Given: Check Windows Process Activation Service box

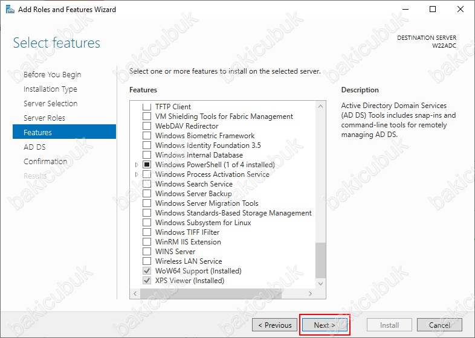Looking at the screenshot, I should coord(147,174).
